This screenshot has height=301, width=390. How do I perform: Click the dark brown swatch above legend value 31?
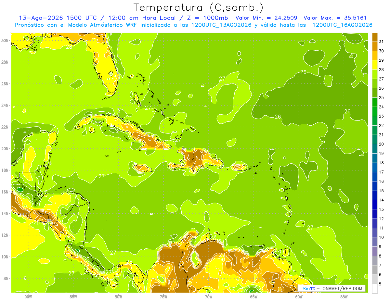pyautogui.click(x=375, y=37)
